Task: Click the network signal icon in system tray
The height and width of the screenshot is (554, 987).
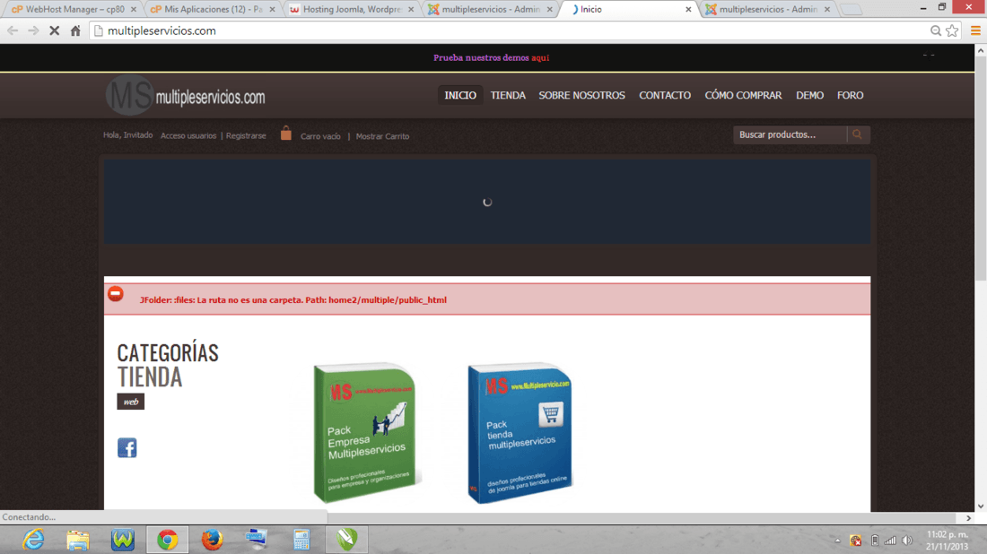Action: pyautogui.click(x=890, y=541)
